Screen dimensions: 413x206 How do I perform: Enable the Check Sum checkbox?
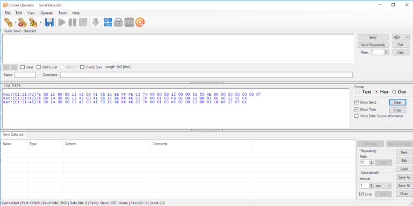click(x=82, y=67)
